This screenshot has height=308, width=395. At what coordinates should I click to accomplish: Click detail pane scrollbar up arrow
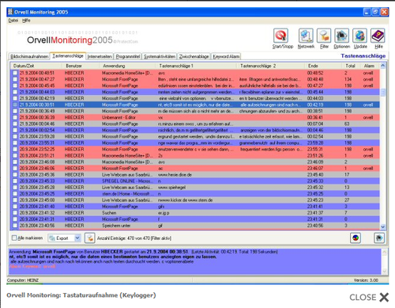(x=384, y=253)
